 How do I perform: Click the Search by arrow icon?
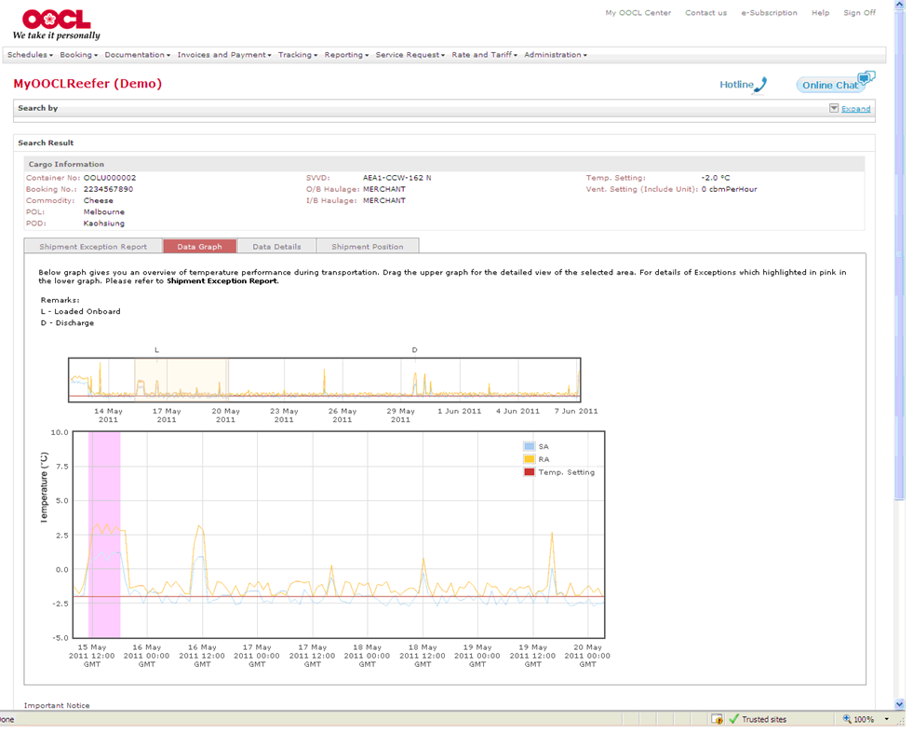834,108
